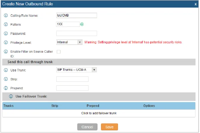The image size is (200, 133).
Task: Click the Pattern input field
Action: [68, 24]
